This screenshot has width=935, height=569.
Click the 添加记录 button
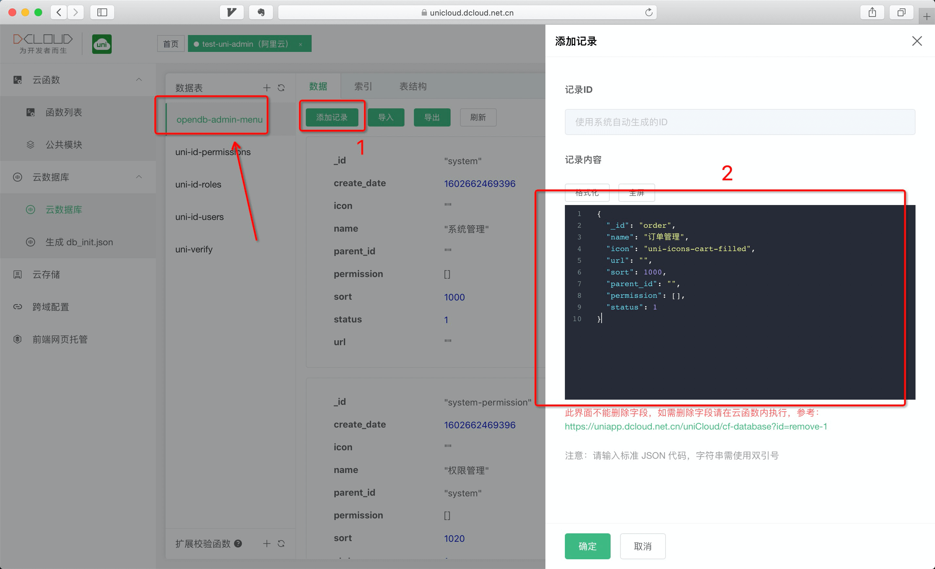332,117
